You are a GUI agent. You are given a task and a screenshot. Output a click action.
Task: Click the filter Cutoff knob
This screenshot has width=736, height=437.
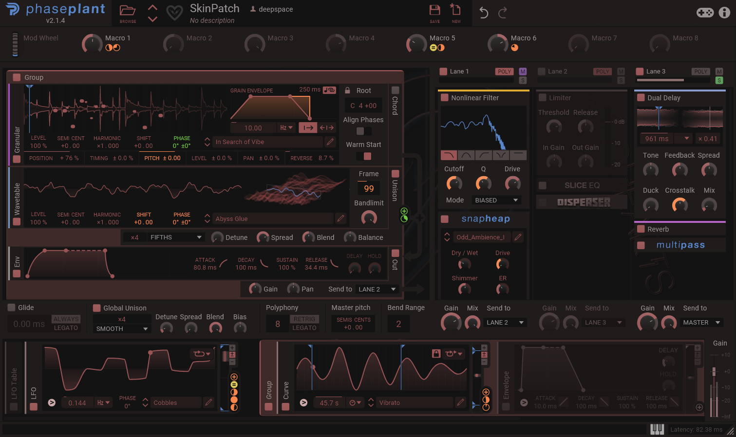(x=454, y=183)
